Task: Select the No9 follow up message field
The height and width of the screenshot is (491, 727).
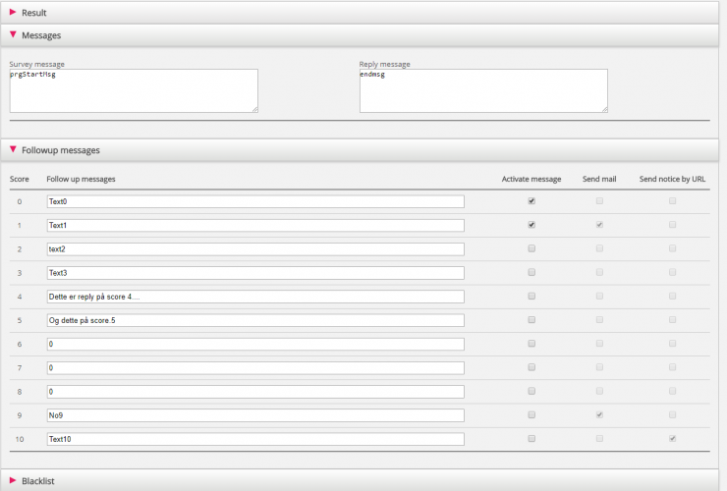Action: click(255, 414)
